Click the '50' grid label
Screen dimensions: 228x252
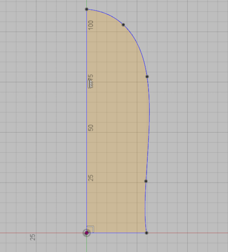[91, 128]
